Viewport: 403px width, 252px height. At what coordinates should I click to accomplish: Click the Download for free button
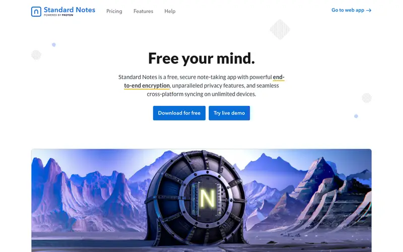179,113
